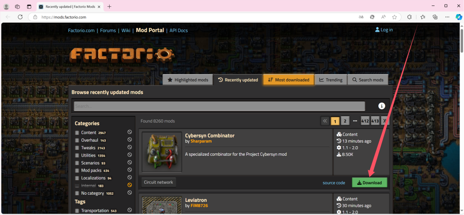The width and height of the screenshot is (464, 215).
Task: Open a new browser tab
Action: point(109,6)
